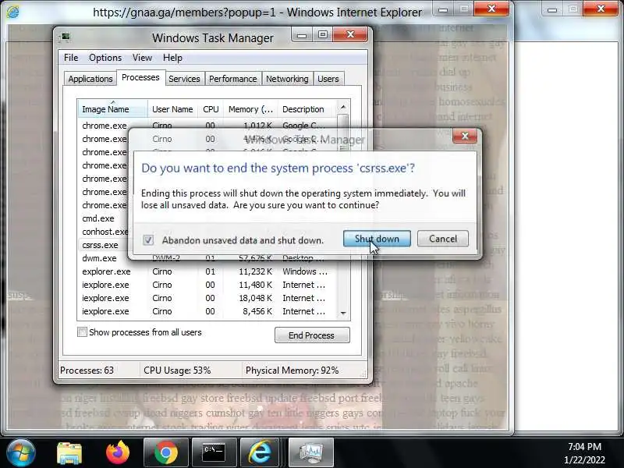This screenshot has height=468, width=624.
Task: Click the Processes: 63 status bar entry
Action: [87, 370]
